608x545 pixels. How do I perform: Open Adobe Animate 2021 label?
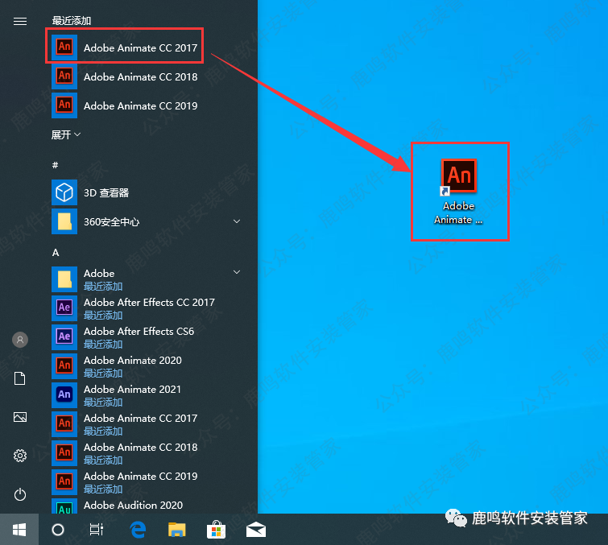pos(132,389)
